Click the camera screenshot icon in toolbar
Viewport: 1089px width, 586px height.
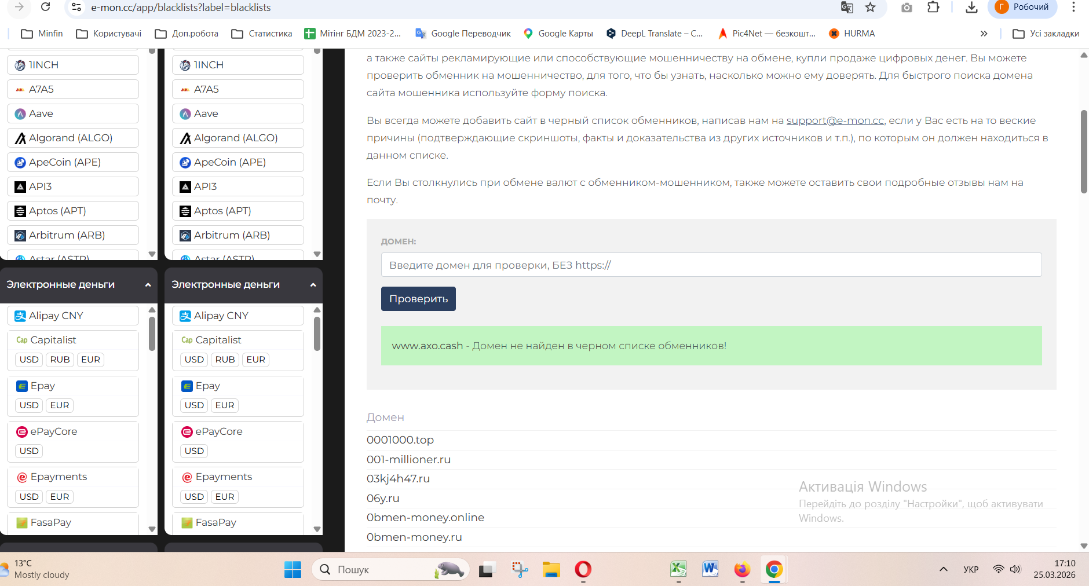coord(907,8)
